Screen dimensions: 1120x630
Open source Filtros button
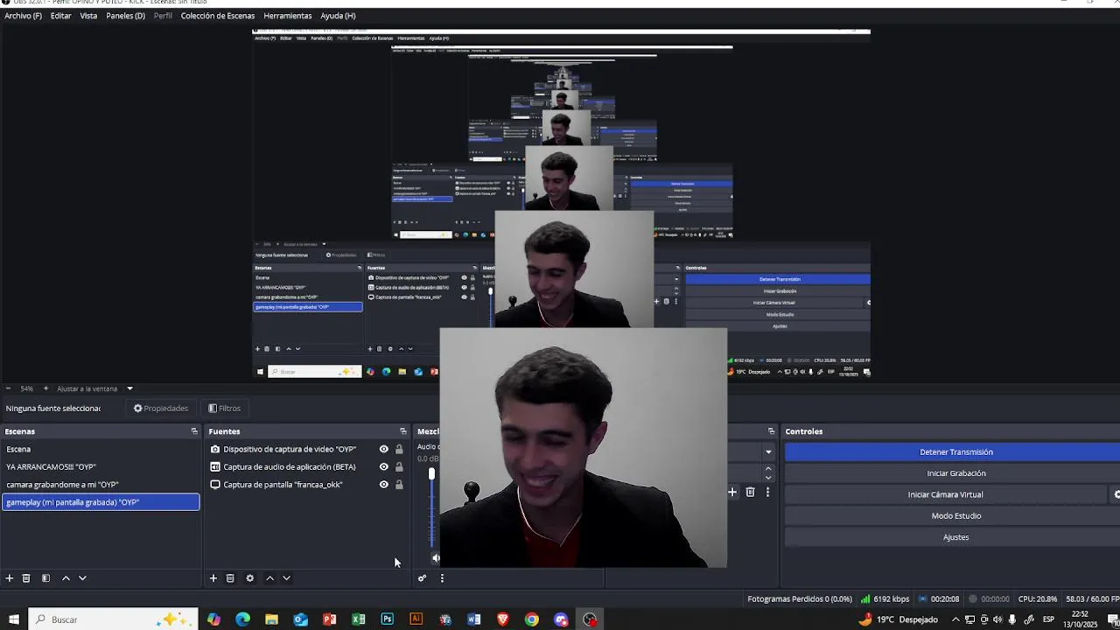coord(224,409)
